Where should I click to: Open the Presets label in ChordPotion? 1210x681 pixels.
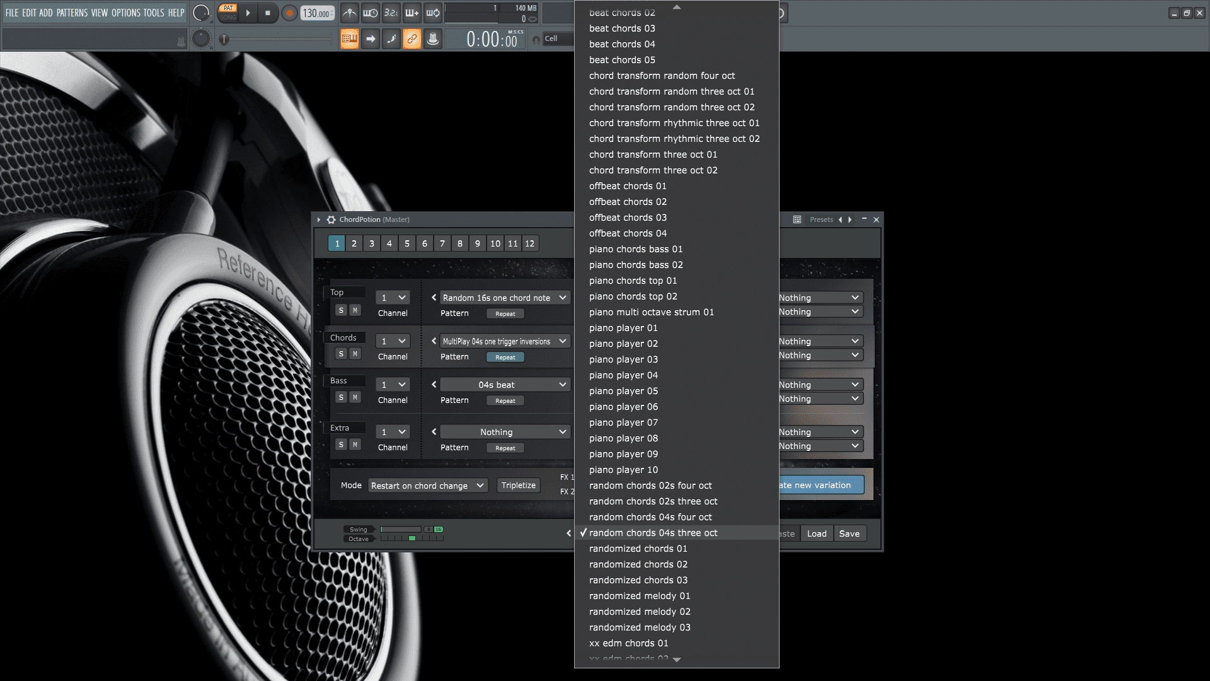click(x=821, y=219)
